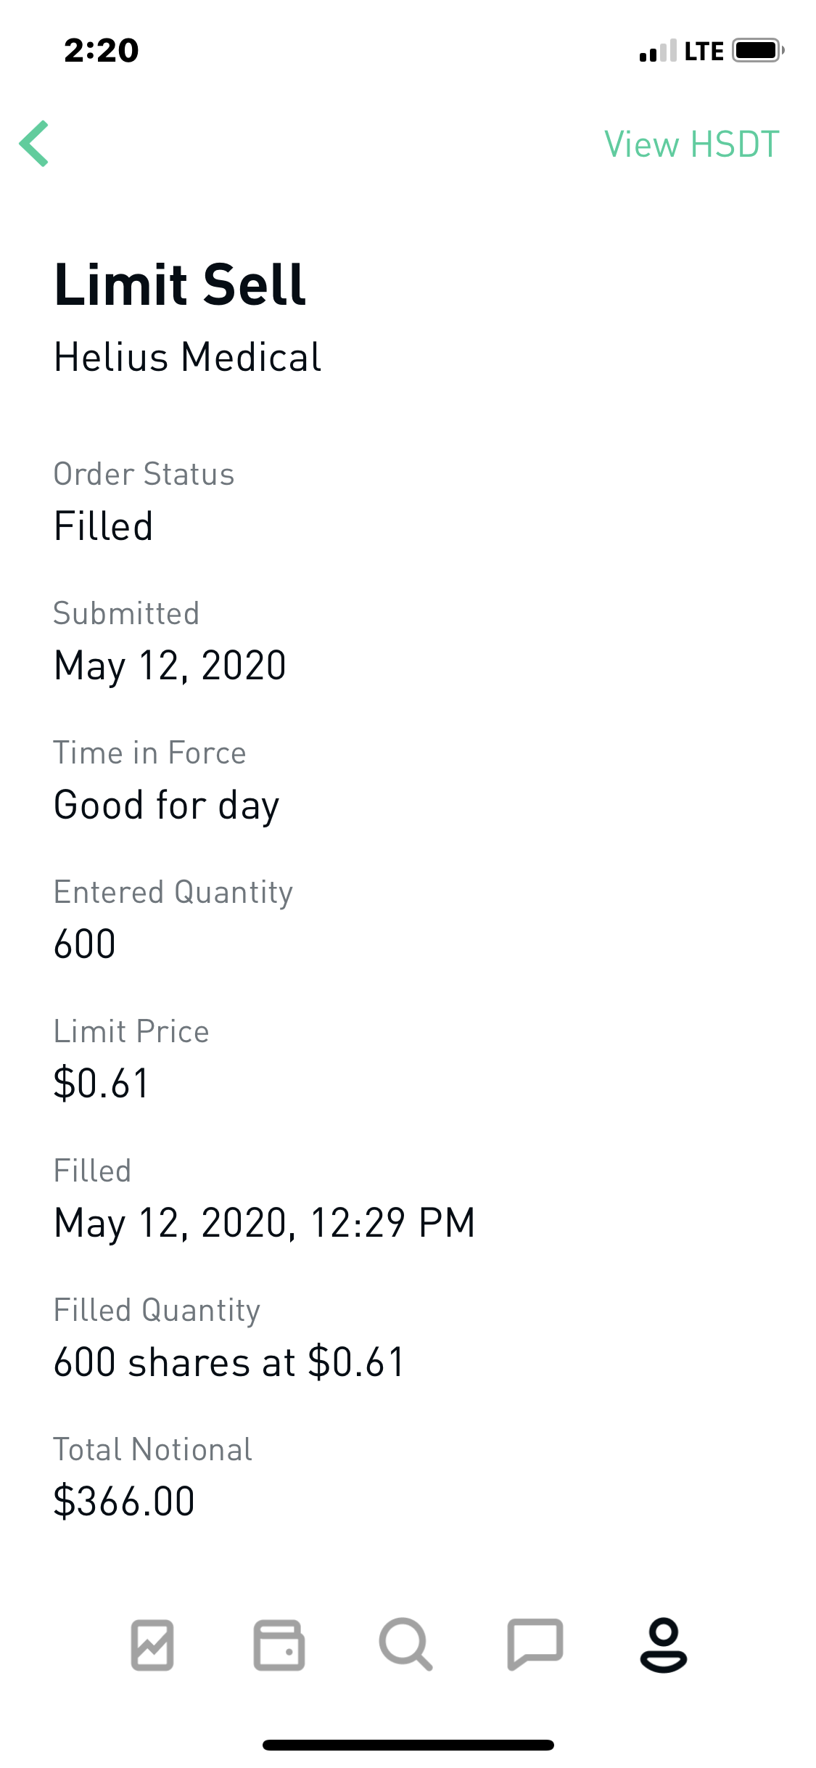Open the portfolio chart tab
The image size is (816, 1768).
[152, 1645]
